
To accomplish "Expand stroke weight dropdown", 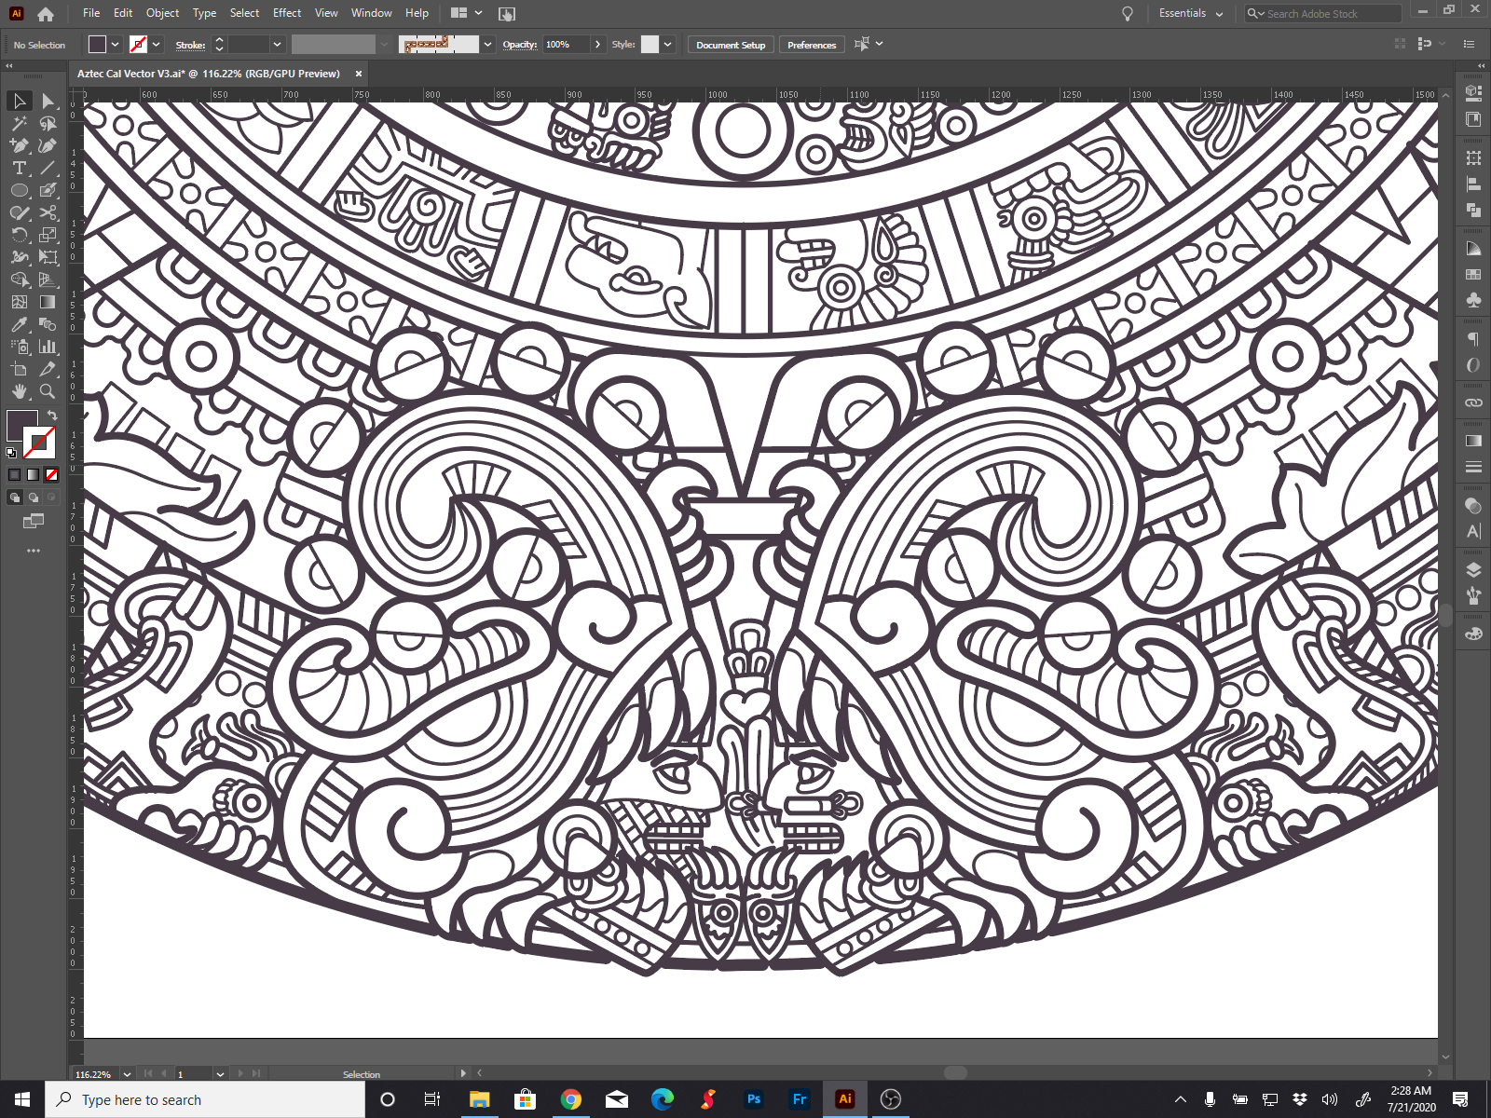I will click(277, 44).
